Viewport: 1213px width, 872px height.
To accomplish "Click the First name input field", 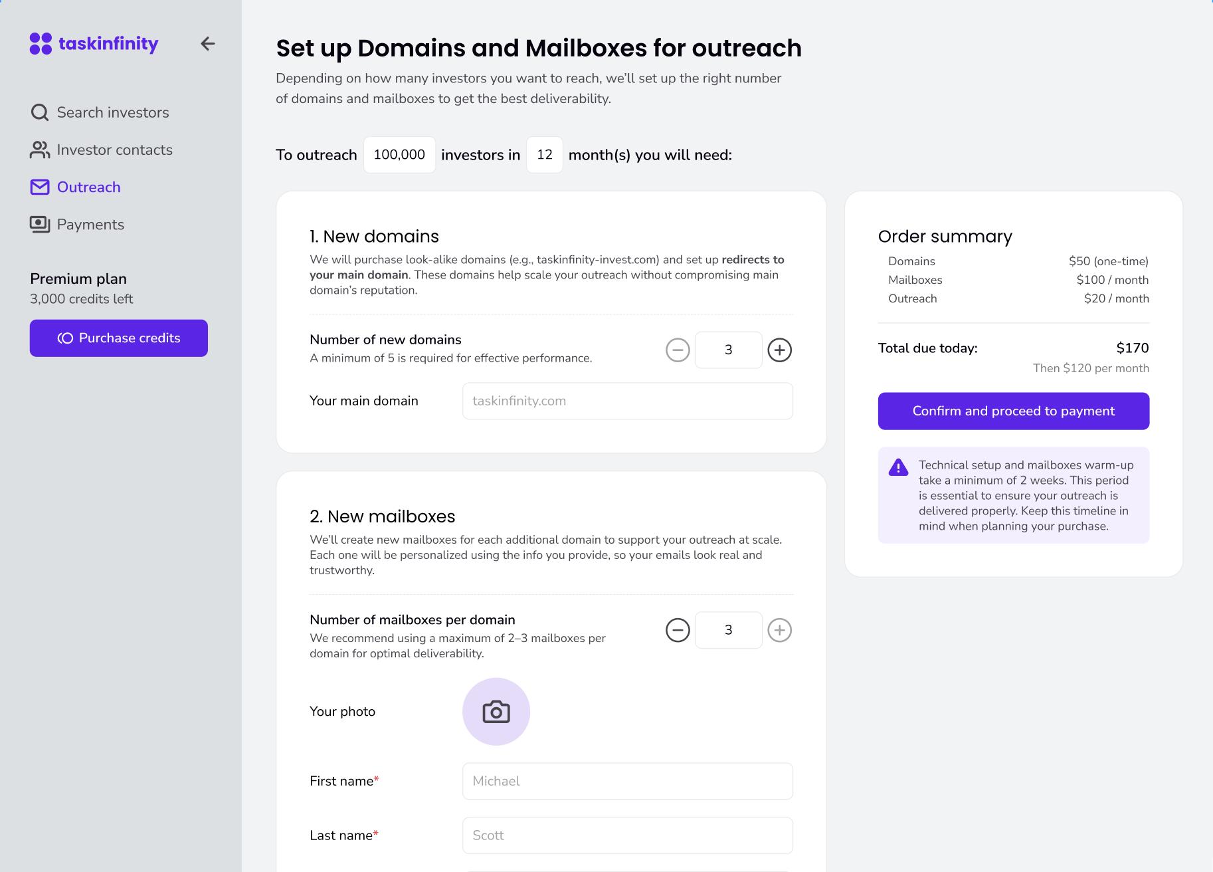I will point(627,781).
